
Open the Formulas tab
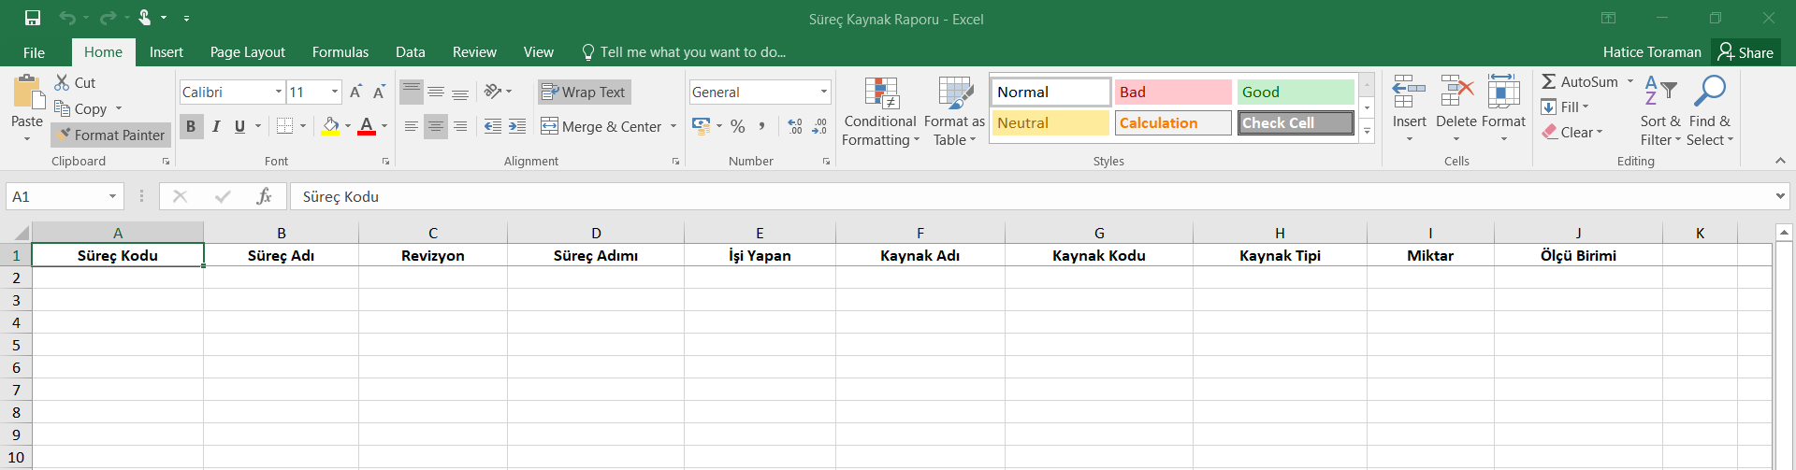pyautogui.click(x=340, y=52)
